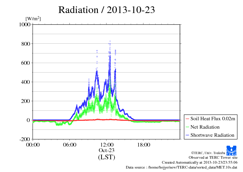The height and width of the screenshot is (172, 243).
Task: Click the x-axis label '06:00'
Action: click(70, 145)
